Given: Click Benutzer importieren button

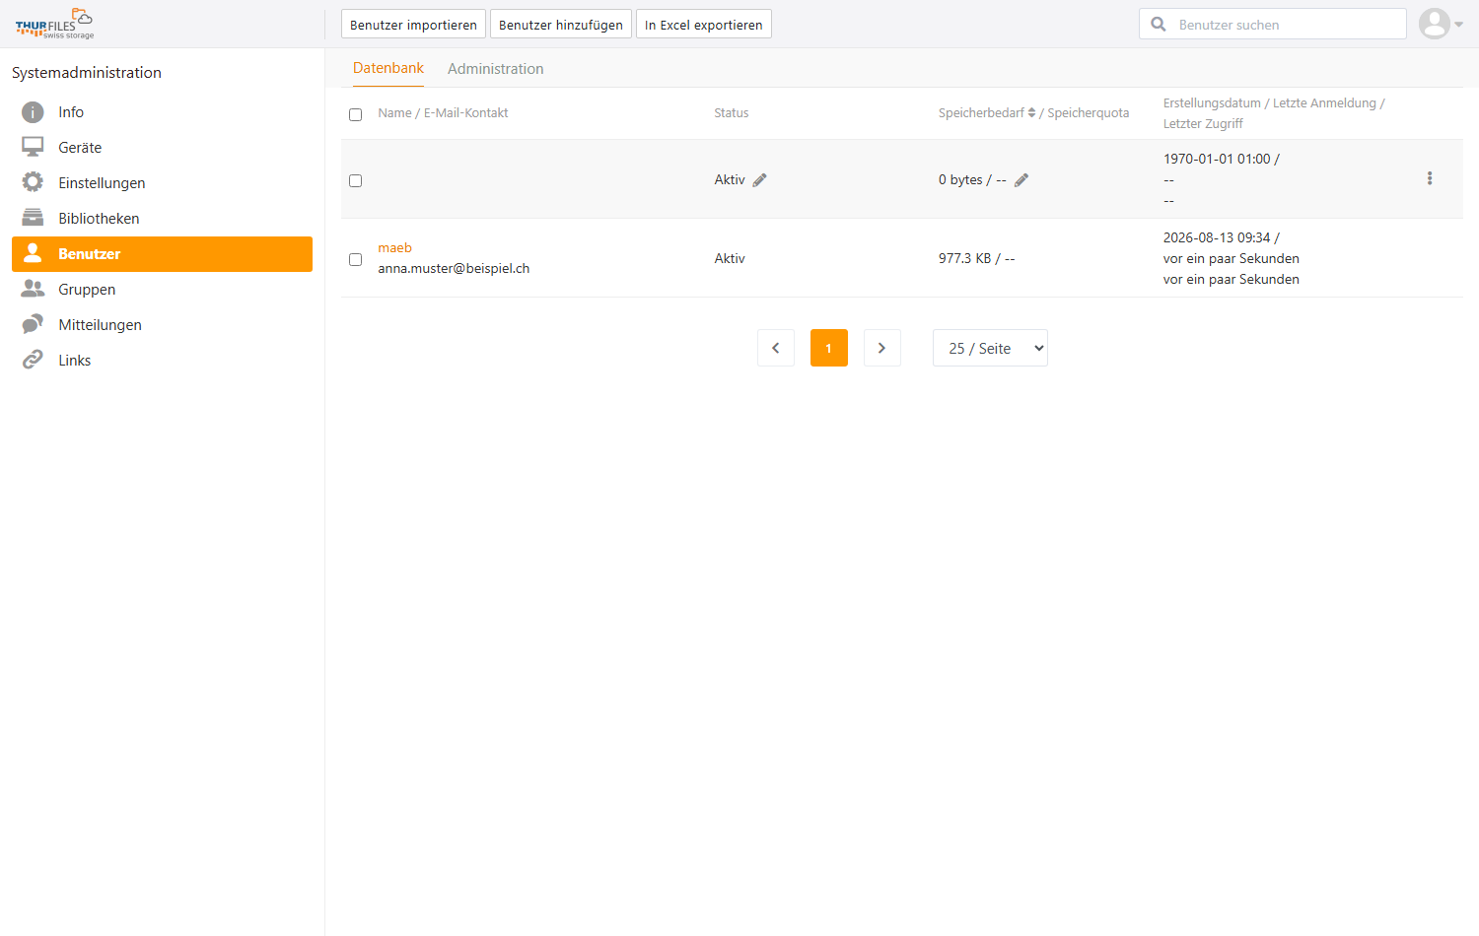Looking at the screenshot, I should (x=413, y=25).
